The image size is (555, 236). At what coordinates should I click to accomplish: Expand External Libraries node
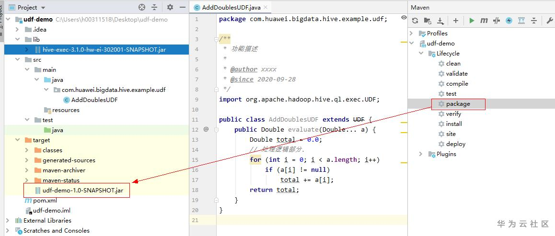click(x=8, y=221)
